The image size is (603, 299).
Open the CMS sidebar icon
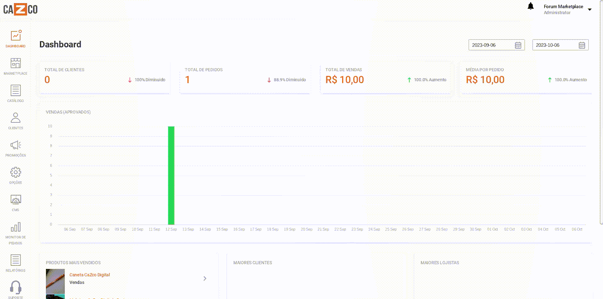tap(15, 199)
